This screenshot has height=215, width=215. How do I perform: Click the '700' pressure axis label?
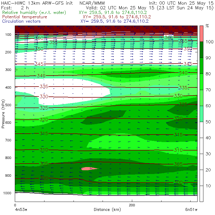8,140
